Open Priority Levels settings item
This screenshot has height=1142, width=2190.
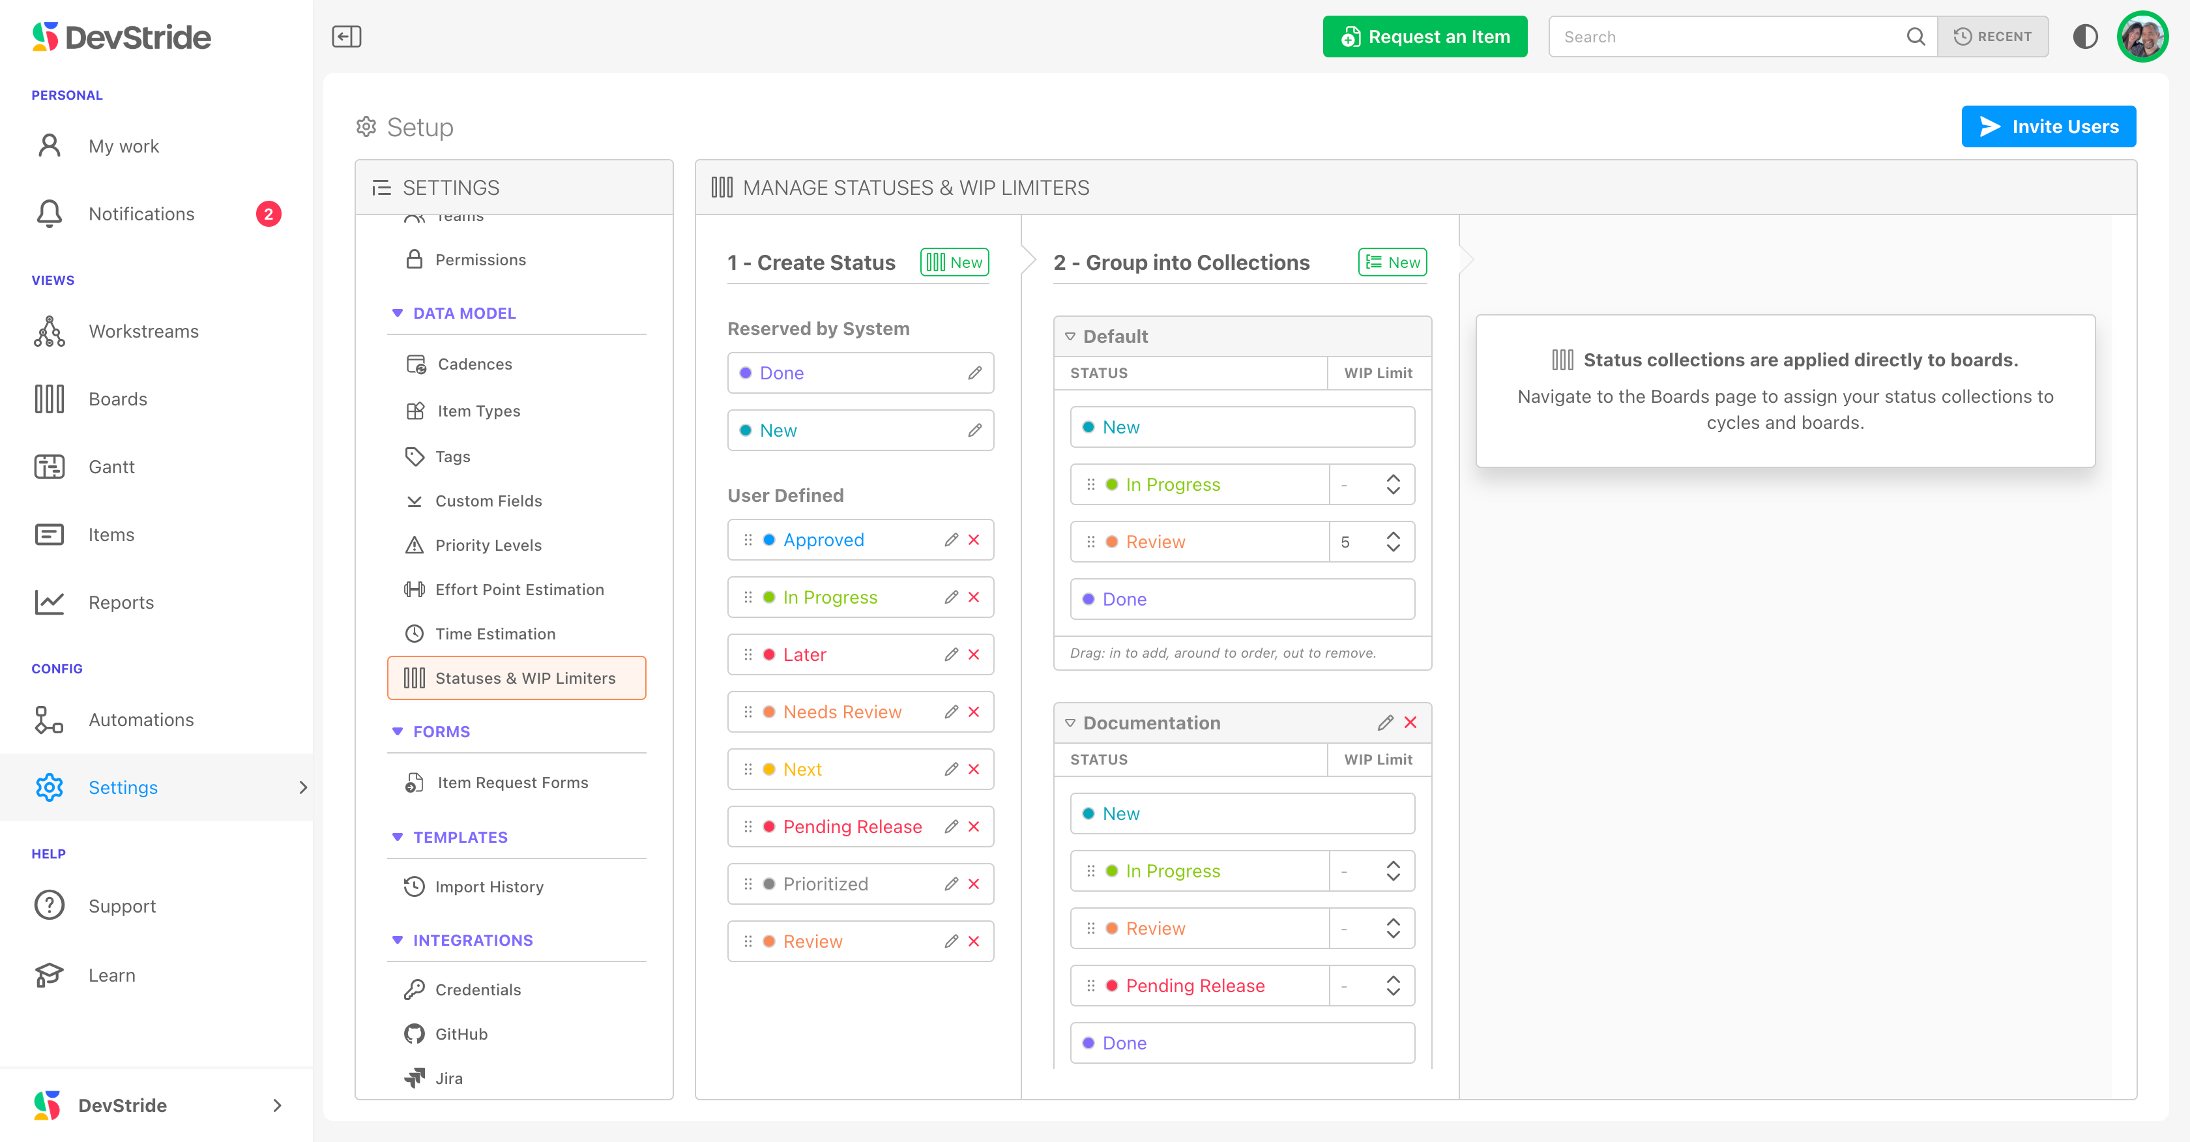[488, 545]
